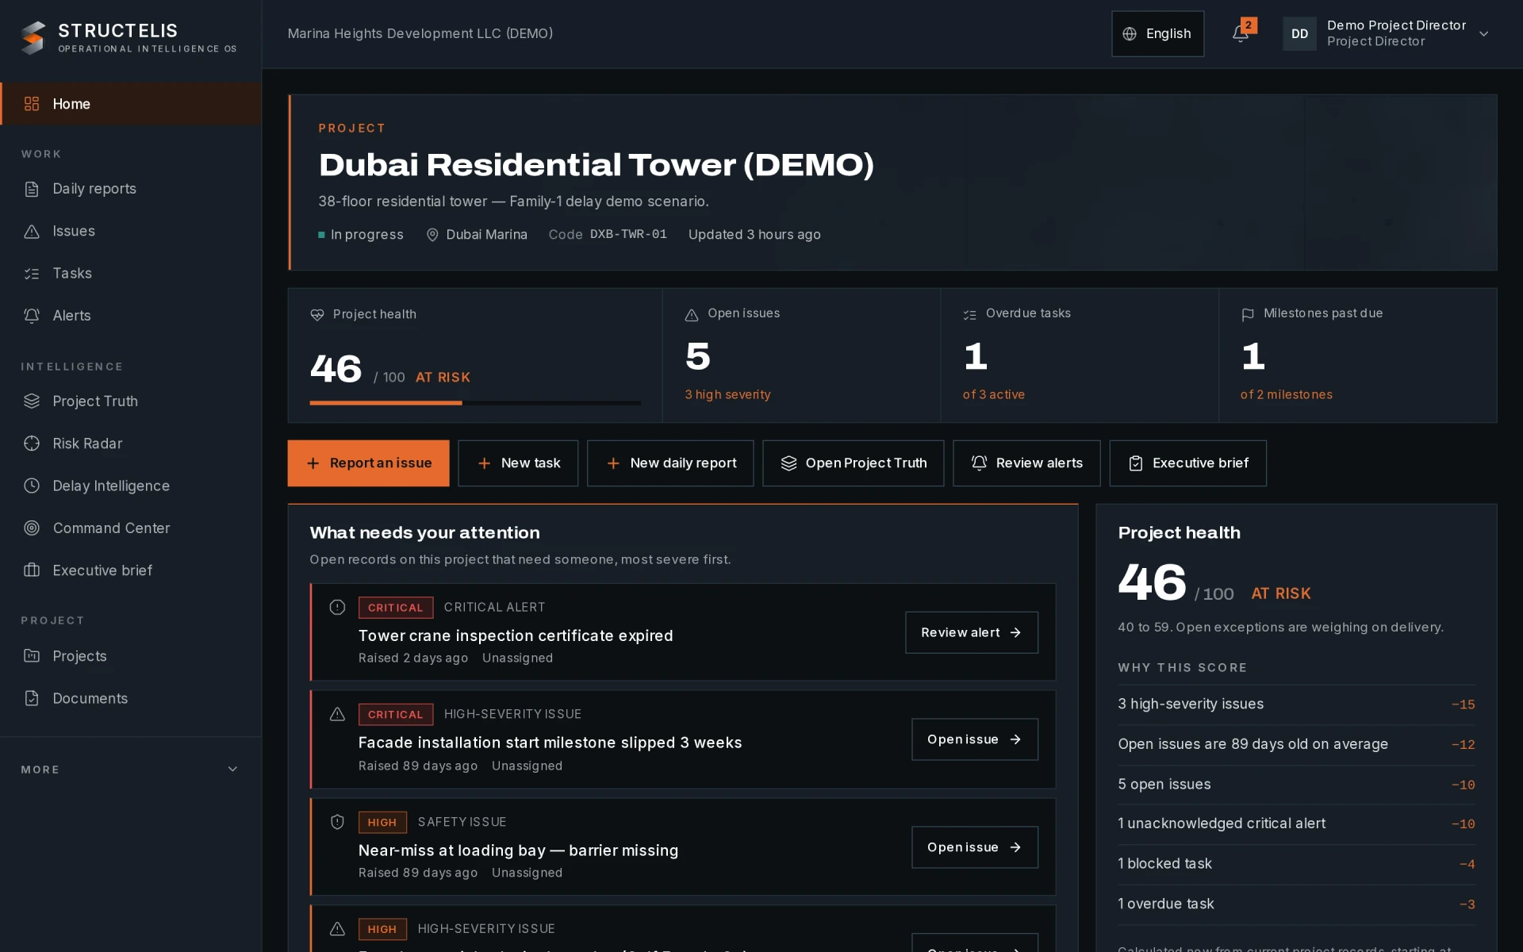
Task: Open Documents from the sidebar
Action: coord(130,698)
